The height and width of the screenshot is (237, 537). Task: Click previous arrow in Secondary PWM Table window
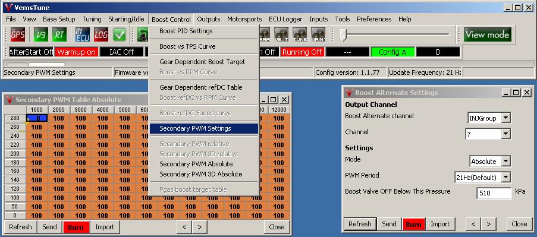(x=184, y=227)
